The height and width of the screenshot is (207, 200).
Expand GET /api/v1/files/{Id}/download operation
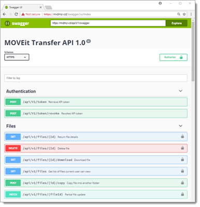[x=96, y=160]
